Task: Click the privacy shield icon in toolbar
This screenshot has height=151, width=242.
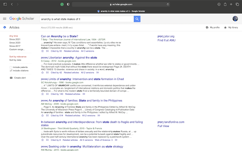Action: pyautogui.click(x=68, y=4)
